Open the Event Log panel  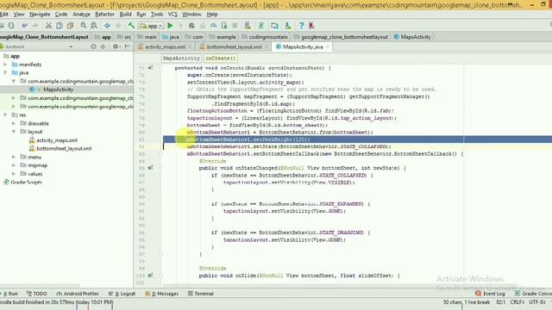pos(490,294)
